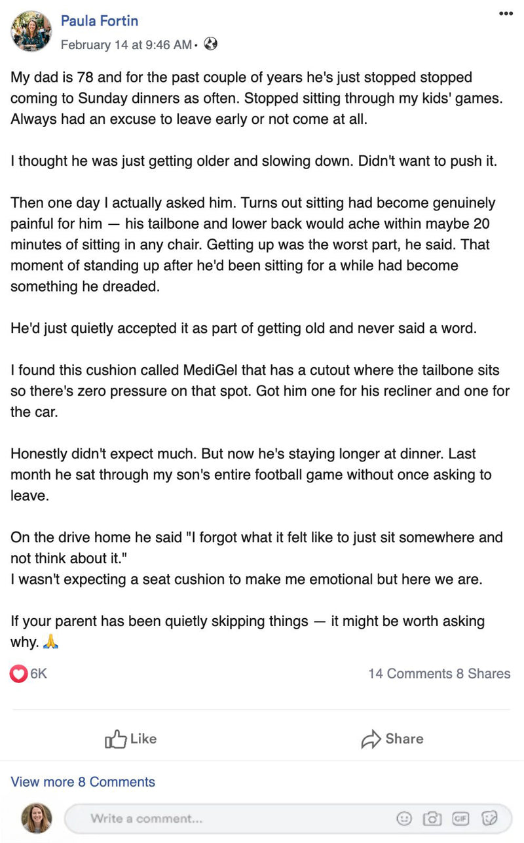
Task: View Paula Fortin's profile picture
Action: pos(31,31)
